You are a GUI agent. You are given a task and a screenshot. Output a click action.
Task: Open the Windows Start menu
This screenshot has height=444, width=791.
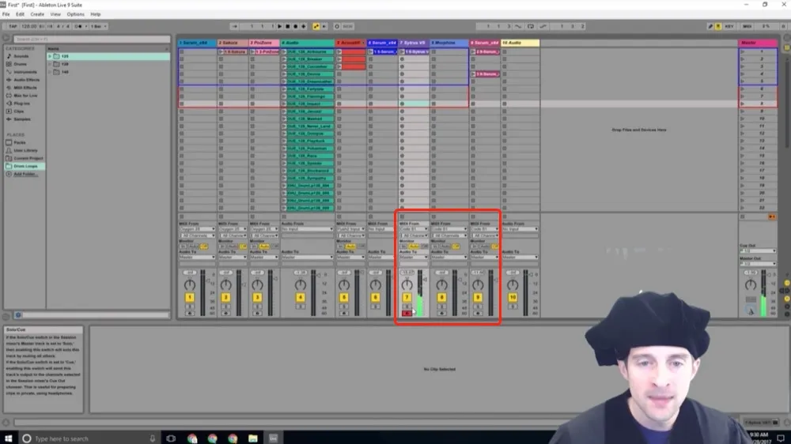8,438
